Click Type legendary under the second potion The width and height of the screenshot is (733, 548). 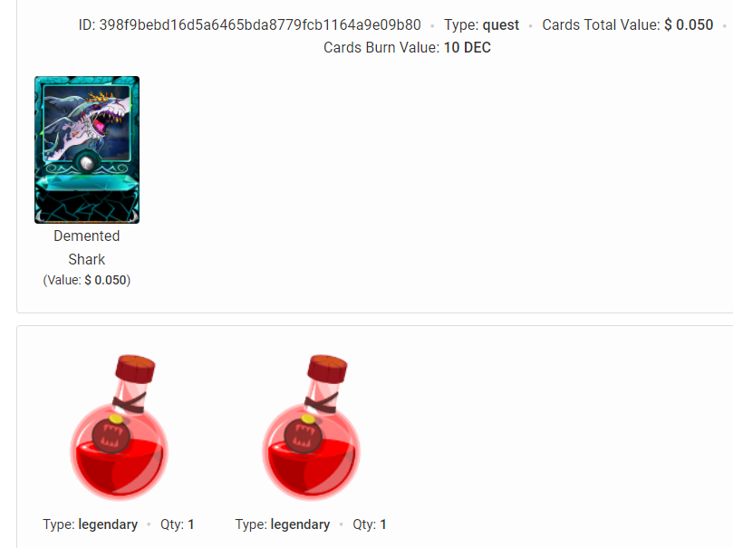tap(283, 524)
